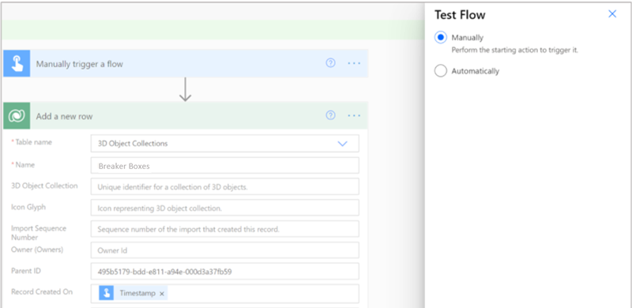Click the Record Created On label
The image size is (632, 308).
42,292
